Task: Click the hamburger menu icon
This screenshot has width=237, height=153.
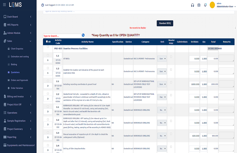Action: click(4, 5)
